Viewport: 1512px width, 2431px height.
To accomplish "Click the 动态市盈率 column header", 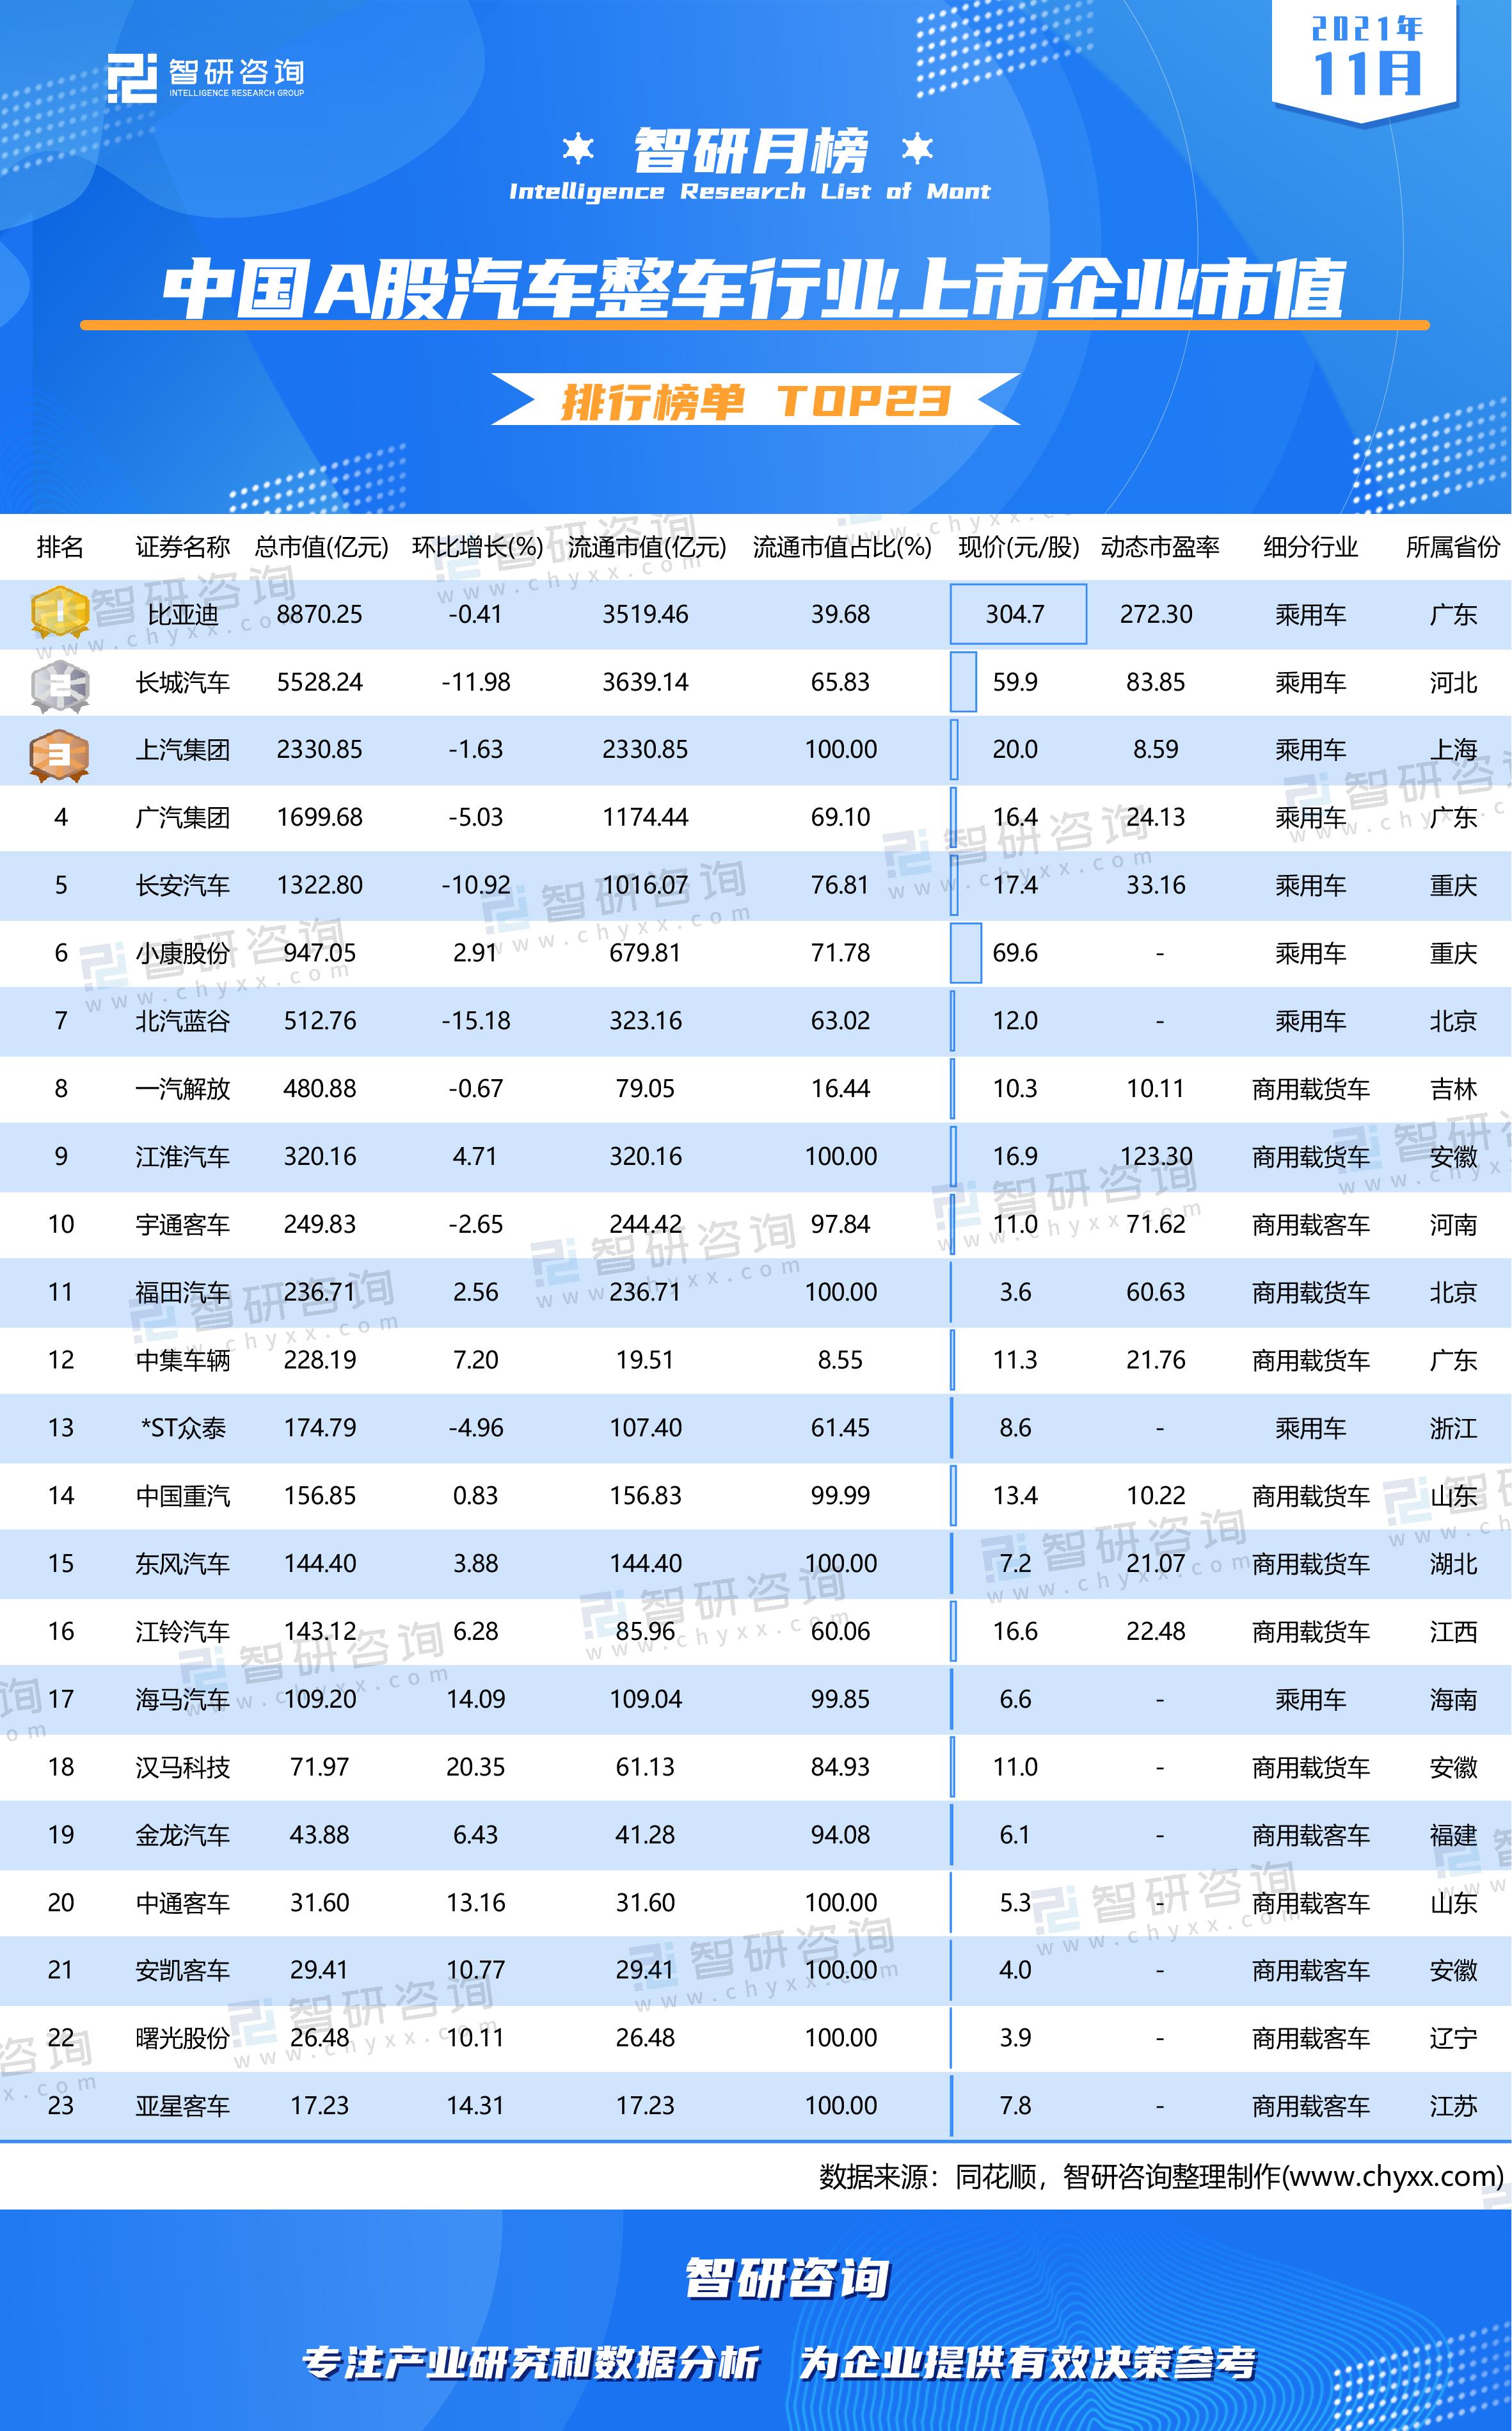I will tap(1160, 547).
